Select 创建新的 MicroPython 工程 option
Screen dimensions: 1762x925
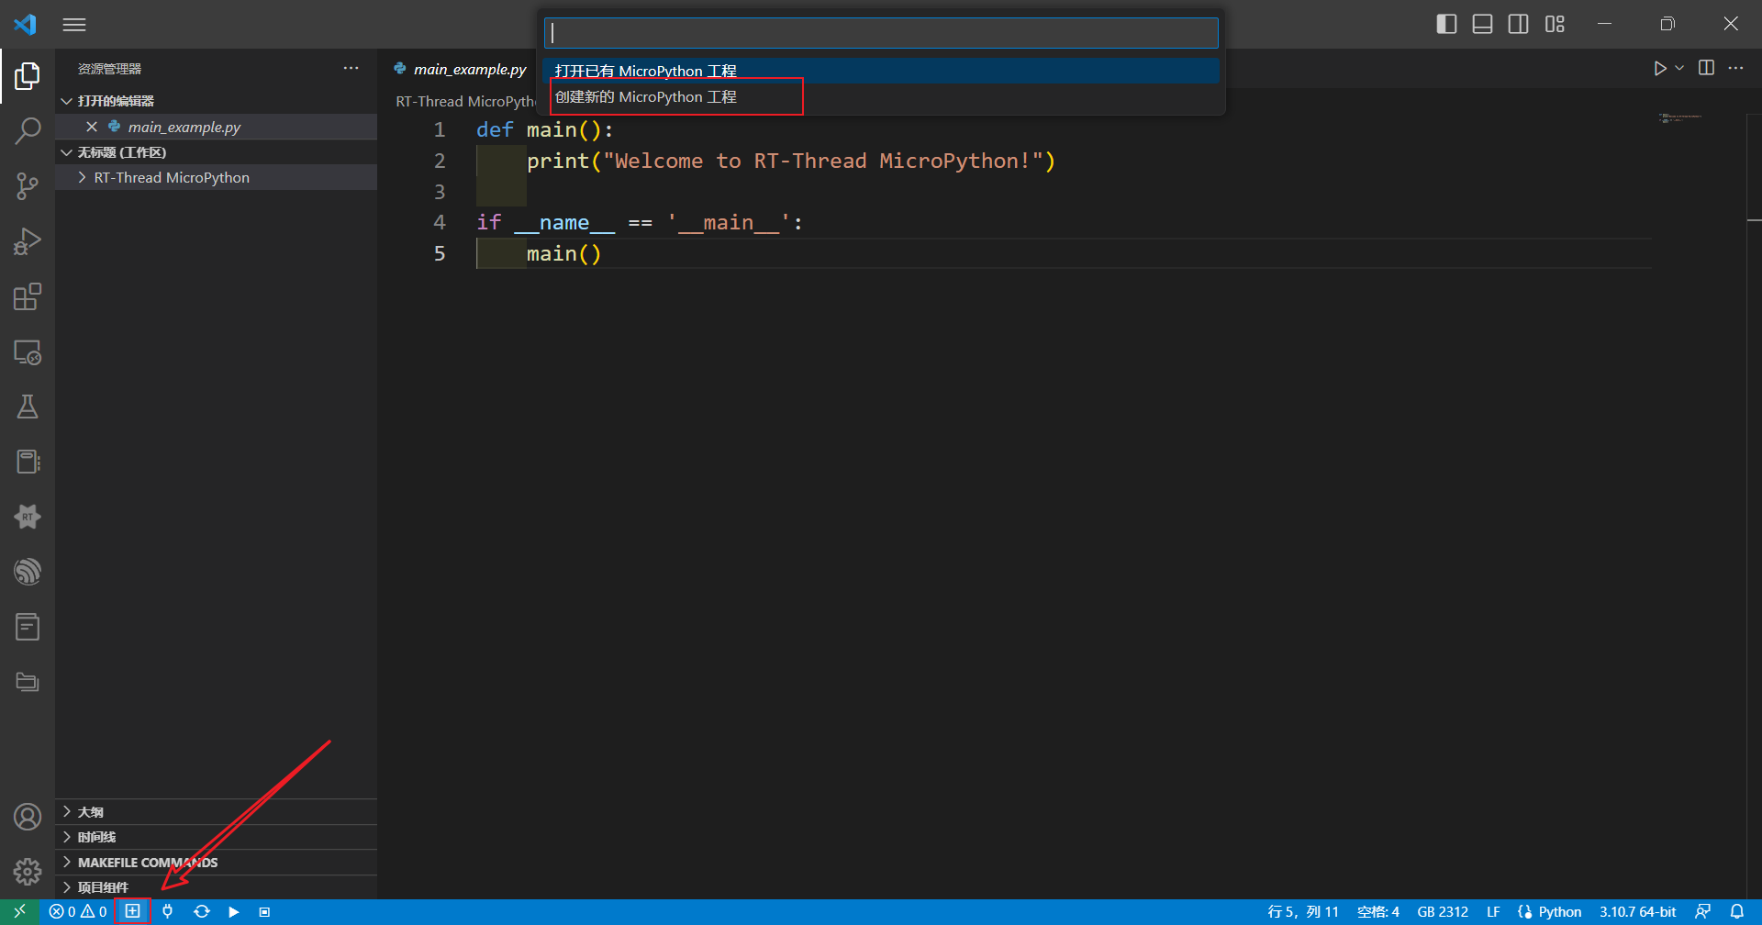881,96
